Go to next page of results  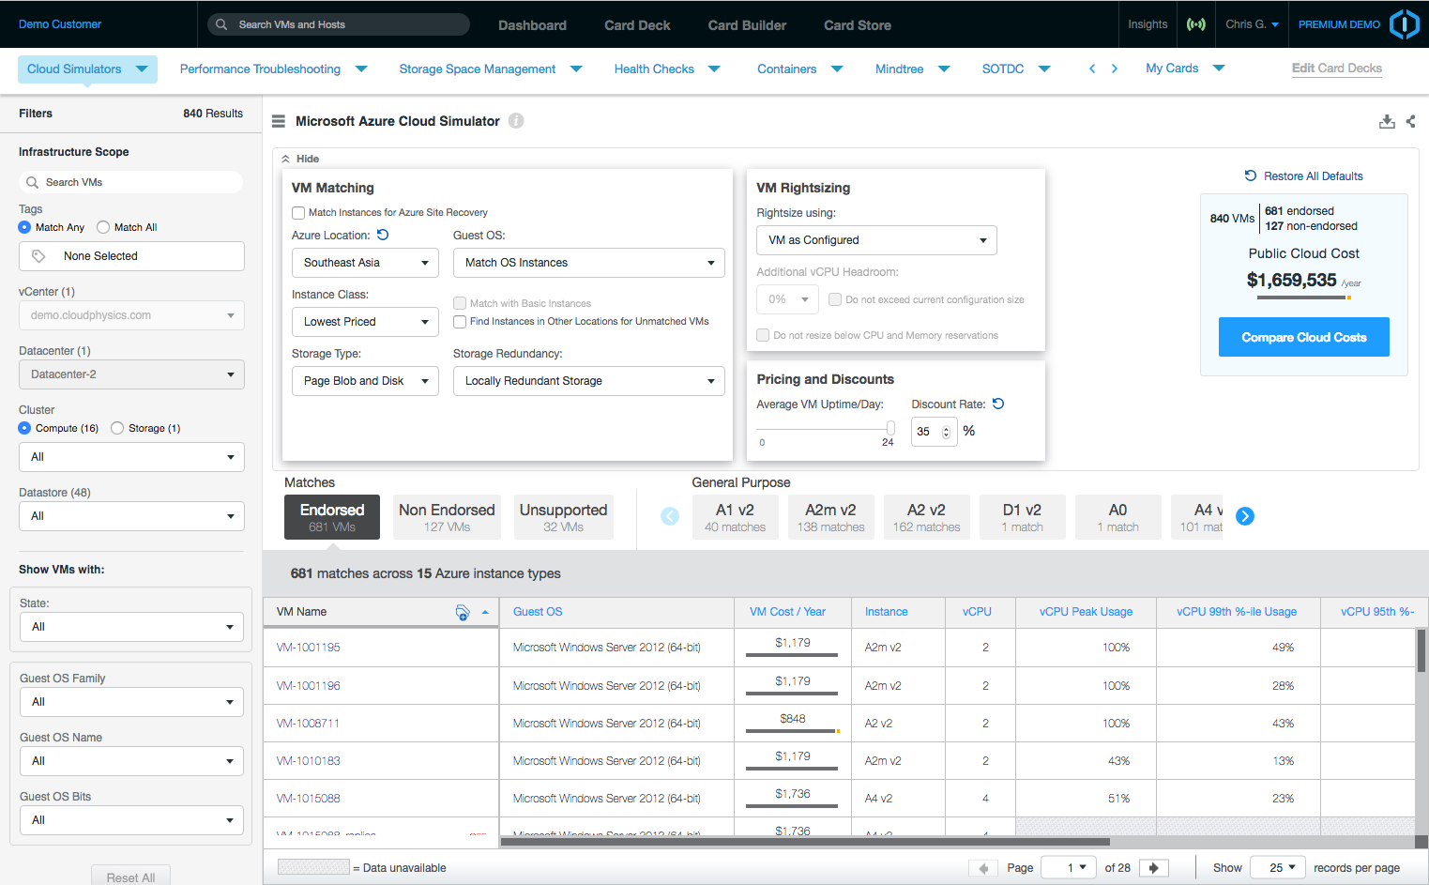click(1154, 868)
